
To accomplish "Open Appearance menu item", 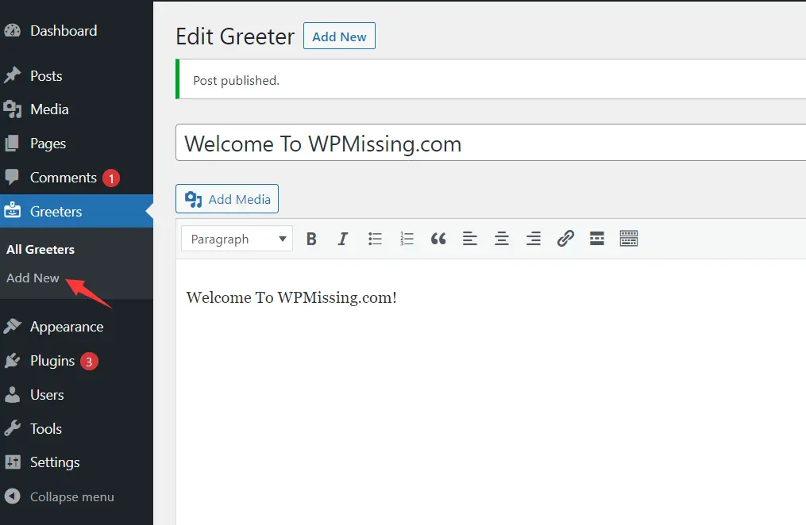I will pos(67,327).
